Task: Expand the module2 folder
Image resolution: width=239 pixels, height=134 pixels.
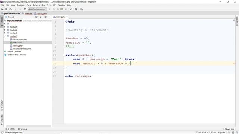Action: 5,30
